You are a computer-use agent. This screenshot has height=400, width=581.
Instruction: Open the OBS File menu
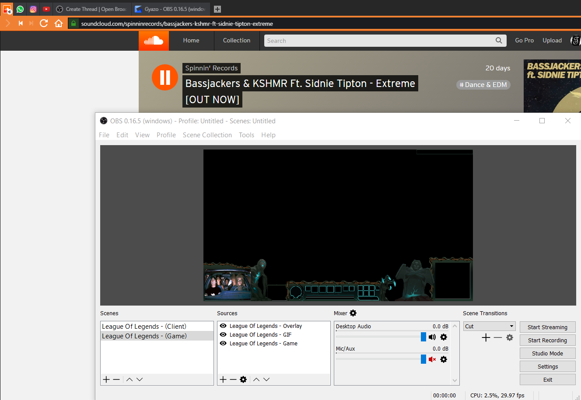(104, 135)
